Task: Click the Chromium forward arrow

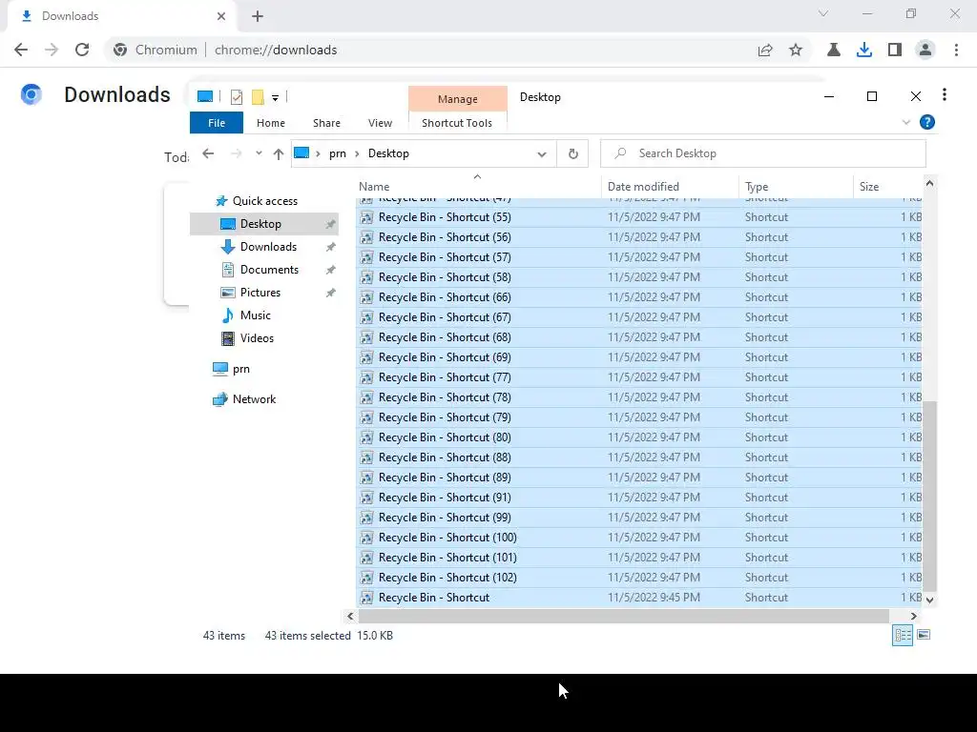Action: tap(52, 50)
